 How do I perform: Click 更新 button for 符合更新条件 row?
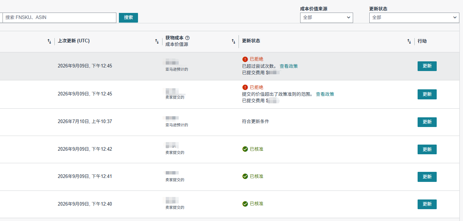click(427, 122)
